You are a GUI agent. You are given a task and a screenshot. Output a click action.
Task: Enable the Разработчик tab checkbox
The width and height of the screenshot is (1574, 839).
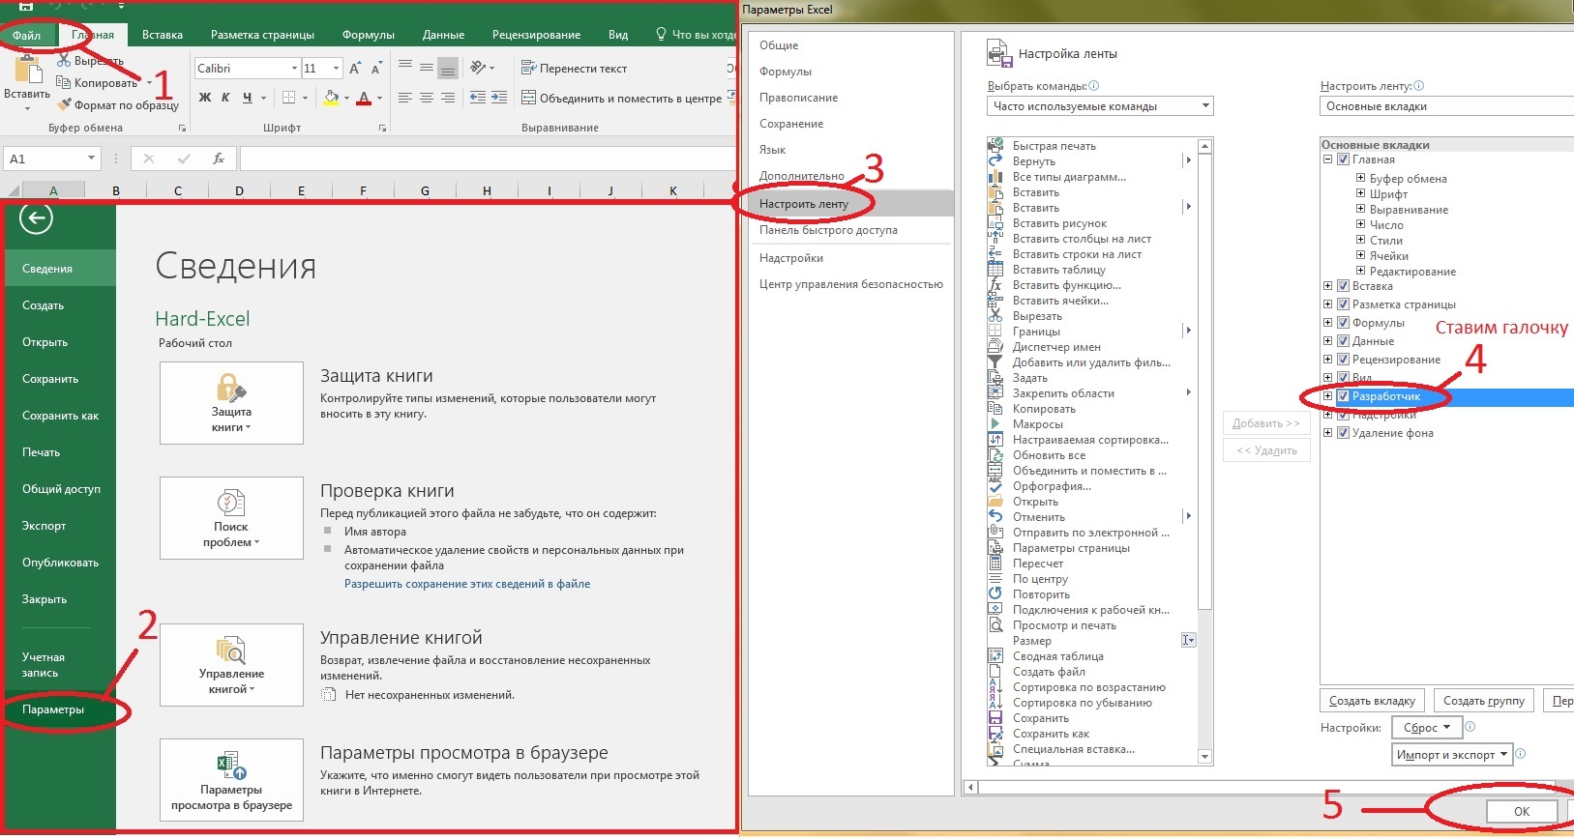pyautogui.click(x=1343, y=396)
